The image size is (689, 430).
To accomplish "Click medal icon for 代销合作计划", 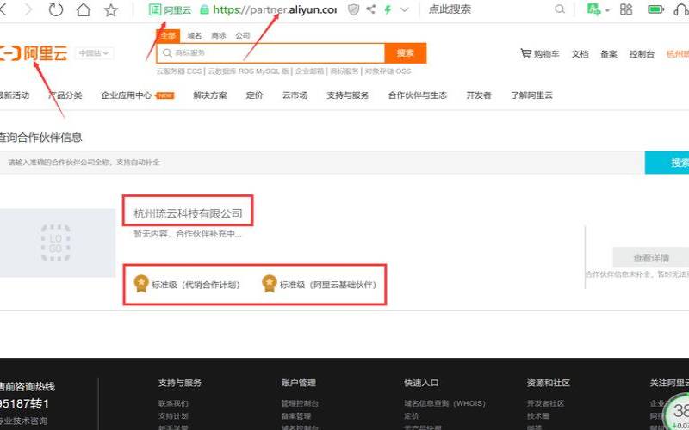I will [x=141, y=284].
